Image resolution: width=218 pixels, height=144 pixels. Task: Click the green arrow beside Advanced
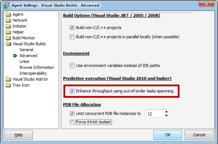[x=15, y=56]
